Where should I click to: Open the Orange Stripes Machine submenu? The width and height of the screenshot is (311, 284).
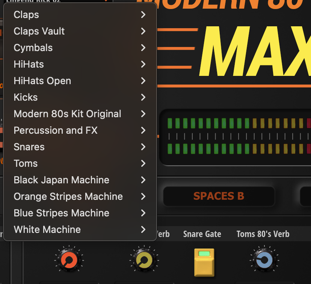[x=68, y=196]
